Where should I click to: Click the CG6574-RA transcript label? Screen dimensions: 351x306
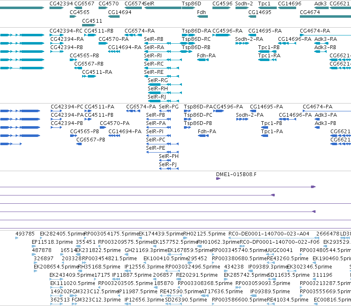pyautogui.click(x=140, y=31)
